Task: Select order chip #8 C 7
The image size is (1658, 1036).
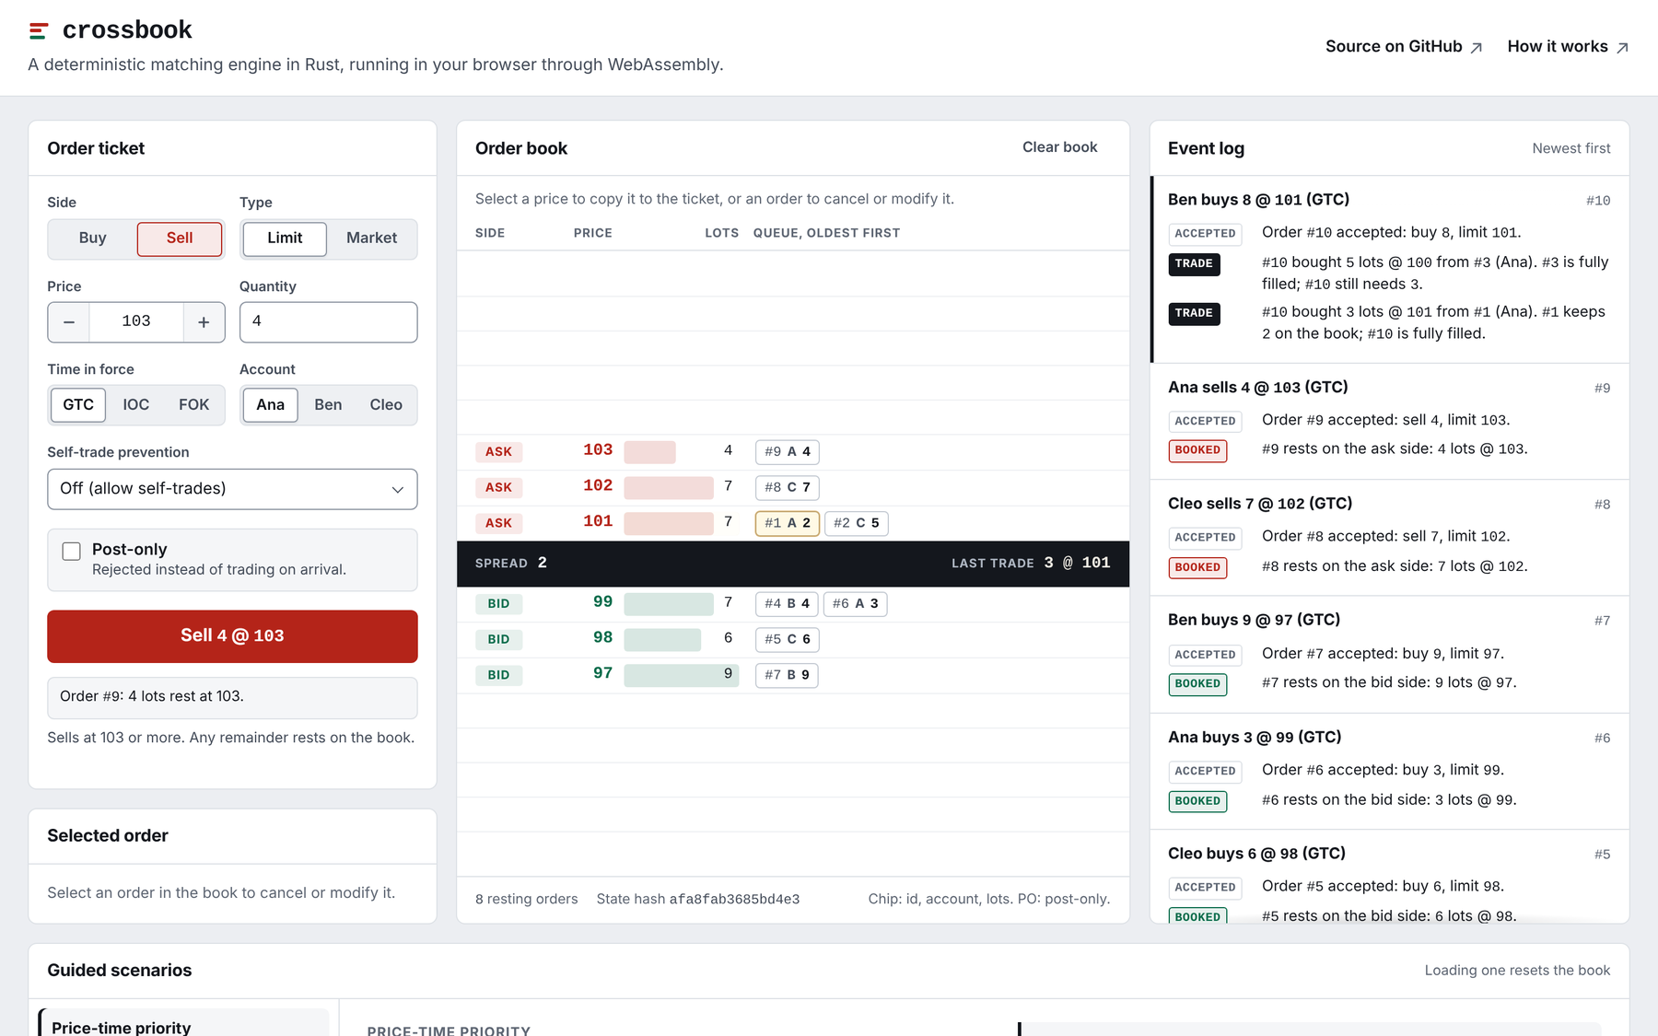Action: [788, 487]
